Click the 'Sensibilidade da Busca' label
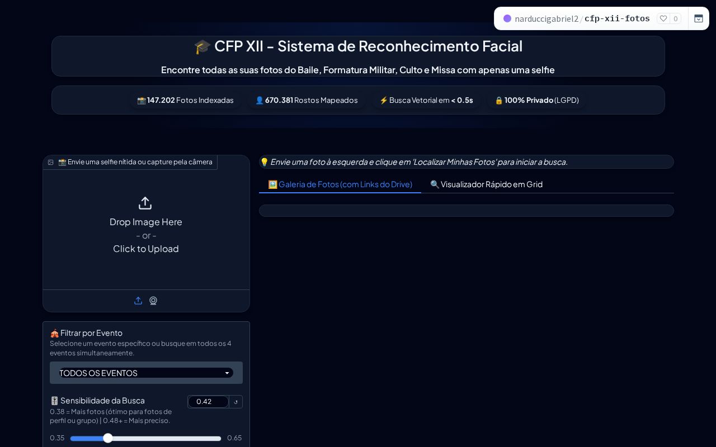The image size is (716, 447). click(x=97, y=401)
